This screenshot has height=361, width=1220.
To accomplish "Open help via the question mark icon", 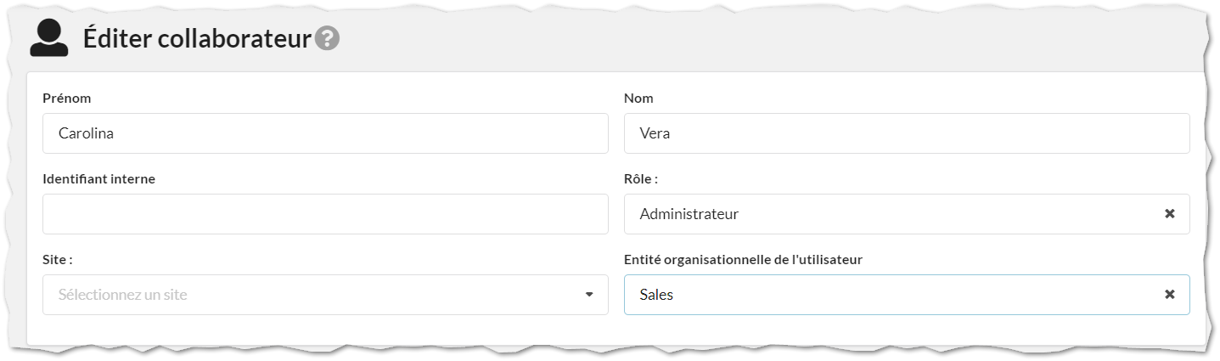I will (x=327, y=38).
